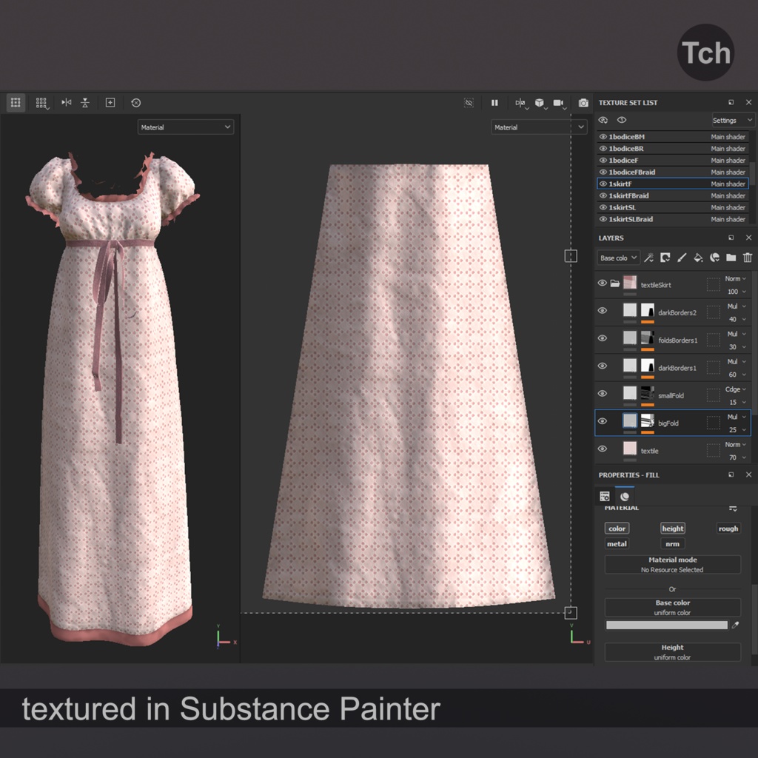Viewport: 758px width, 758px height.
Task: Pick the Base color uniform swatch
Action: [666, 625]
